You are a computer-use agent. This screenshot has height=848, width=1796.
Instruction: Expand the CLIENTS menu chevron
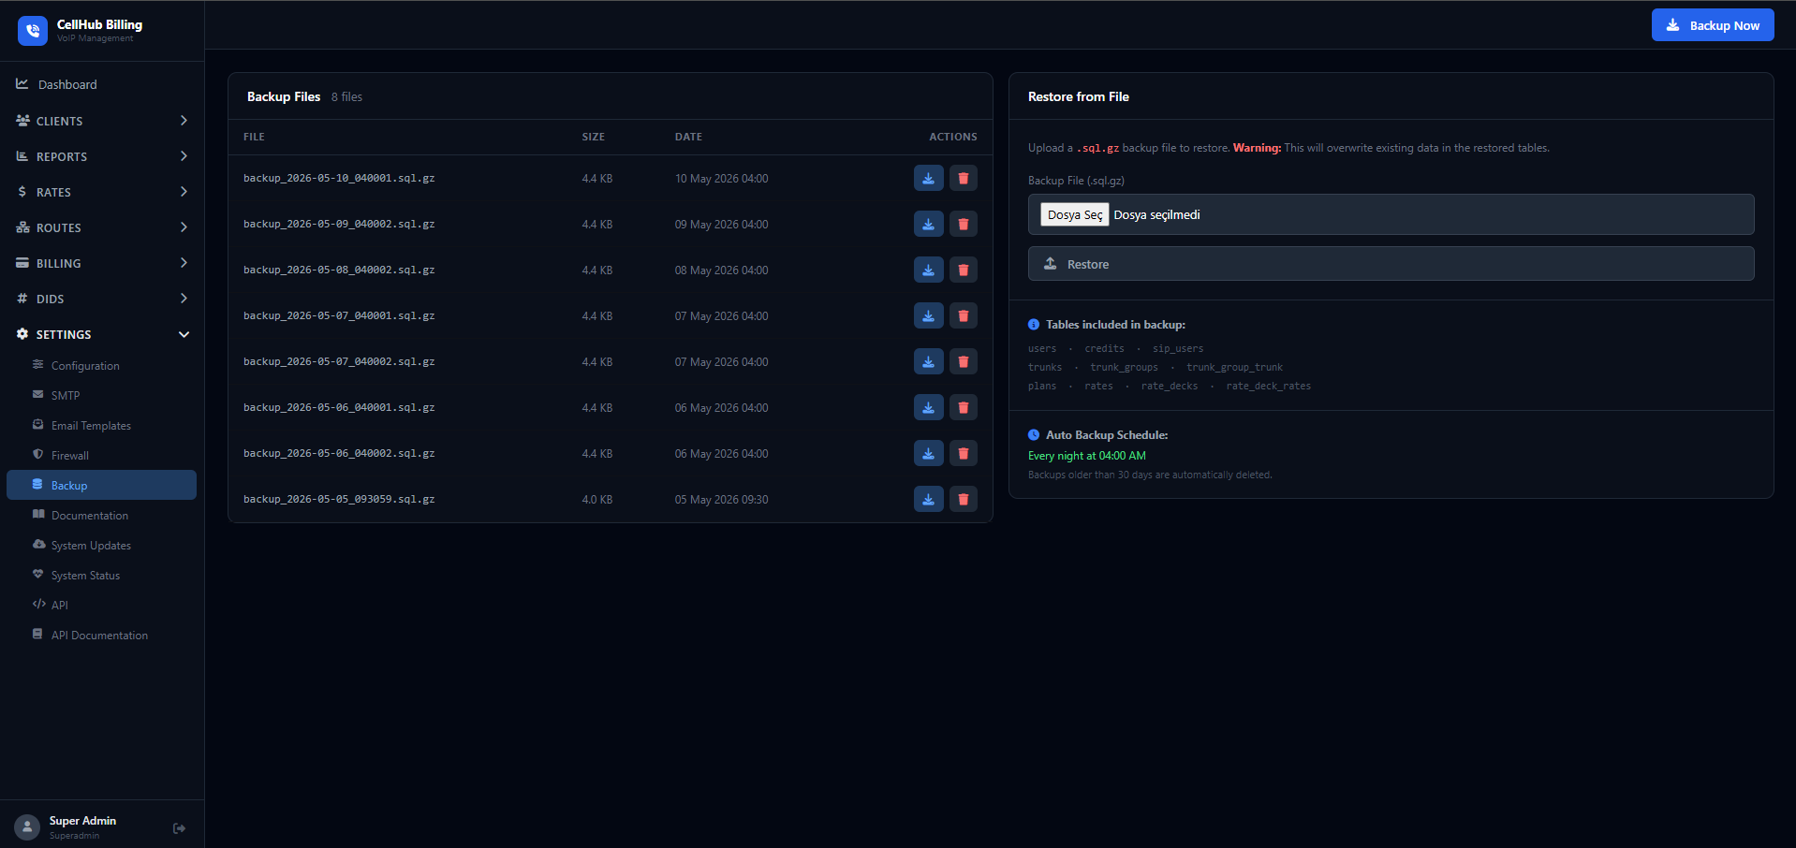[x=184, y=121]
